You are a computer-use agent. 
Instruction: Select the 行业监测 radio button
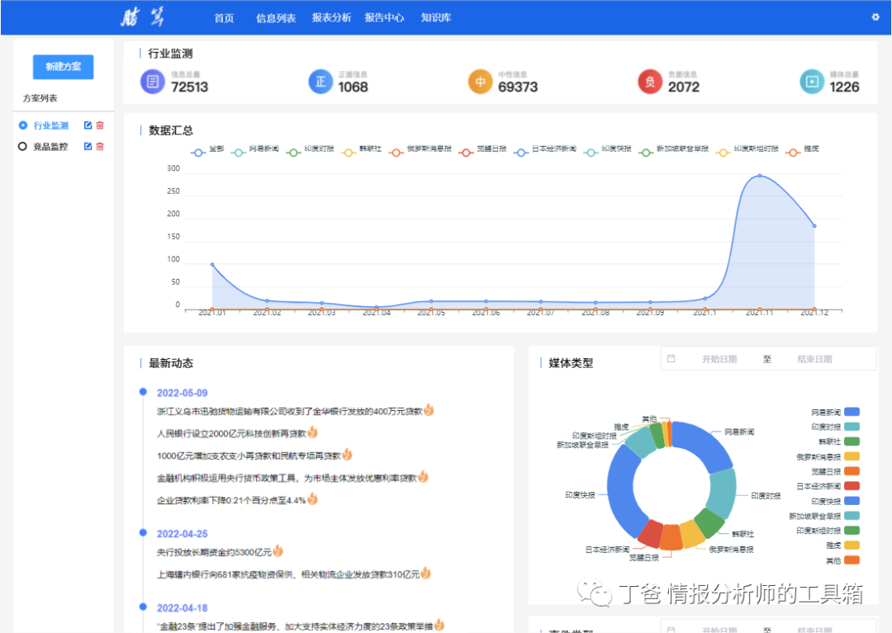23,125
